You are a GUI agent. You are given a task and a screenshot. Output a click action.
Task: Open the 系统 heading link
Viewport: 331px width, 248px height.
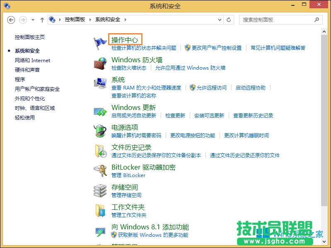coord(118,80)
